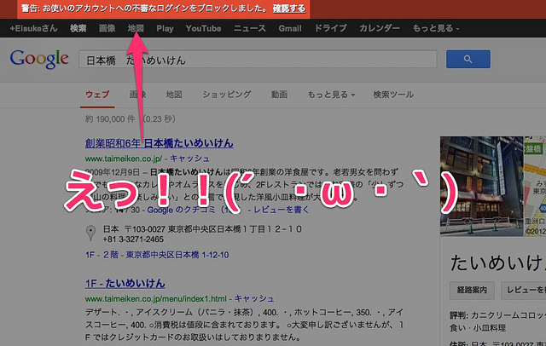Screen dimensions: 546x346
Task: Click the search field containing 日本橋 たいめいけん
Action: click(258, 60)
